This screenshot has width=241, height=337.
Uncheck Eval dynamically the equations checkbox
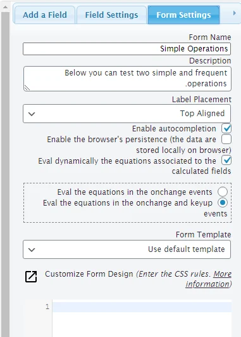click(226, 161)
